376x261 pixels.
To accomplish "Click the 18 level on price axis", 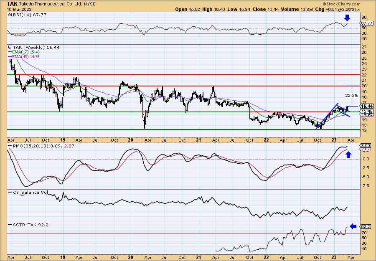I will [x=363, y=97].
